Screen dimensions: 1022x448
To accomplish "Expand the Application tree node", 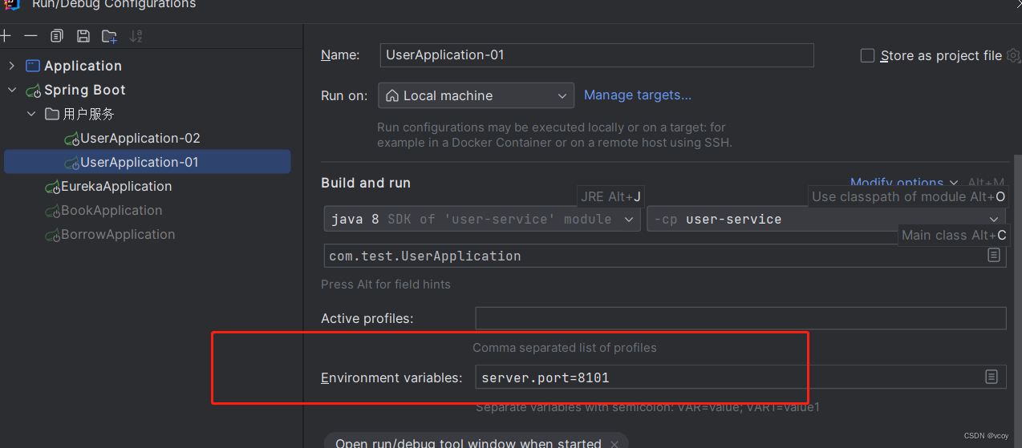I will tap(11, 66).
